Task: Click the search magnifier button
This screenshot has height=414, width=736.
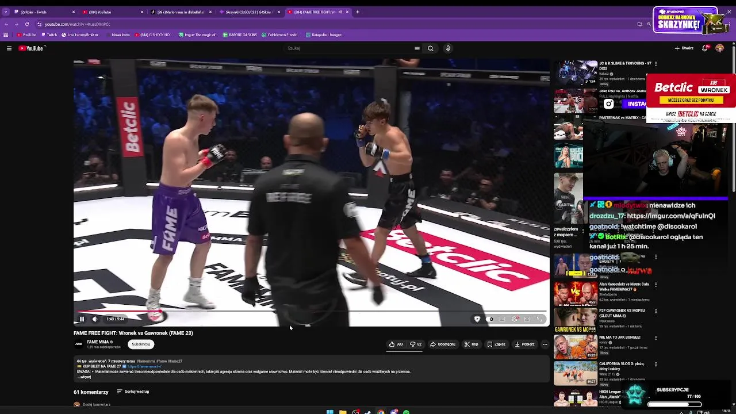Action: pos(430,48)
